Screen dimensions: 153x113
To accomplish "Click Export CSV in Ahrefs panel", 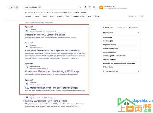I will [x=133, y=28].
